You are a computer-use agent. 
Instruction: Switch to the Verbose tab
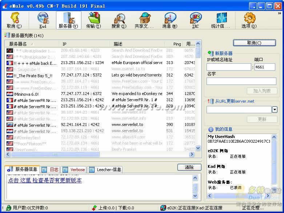74,170
